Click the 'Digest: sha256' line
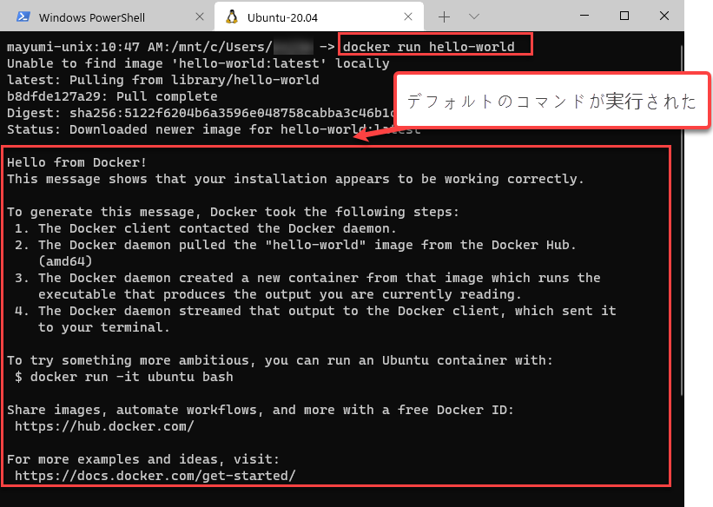This screenshot has height=507, width=713. [200, 113]
